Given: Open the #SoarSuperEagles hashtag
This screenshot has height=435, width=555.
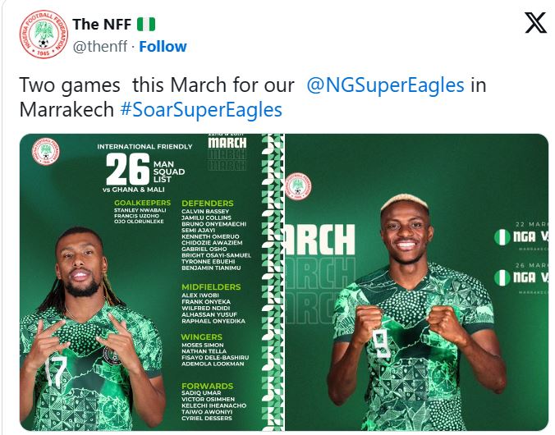Looking at the screenshot, I should coord(200,109).
